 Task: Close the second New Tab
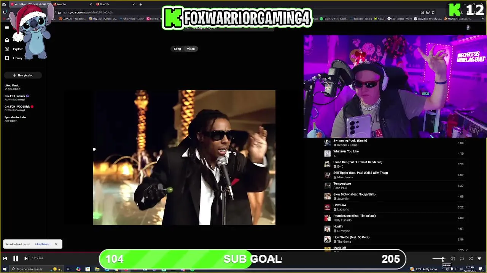[x=91, y=4]
